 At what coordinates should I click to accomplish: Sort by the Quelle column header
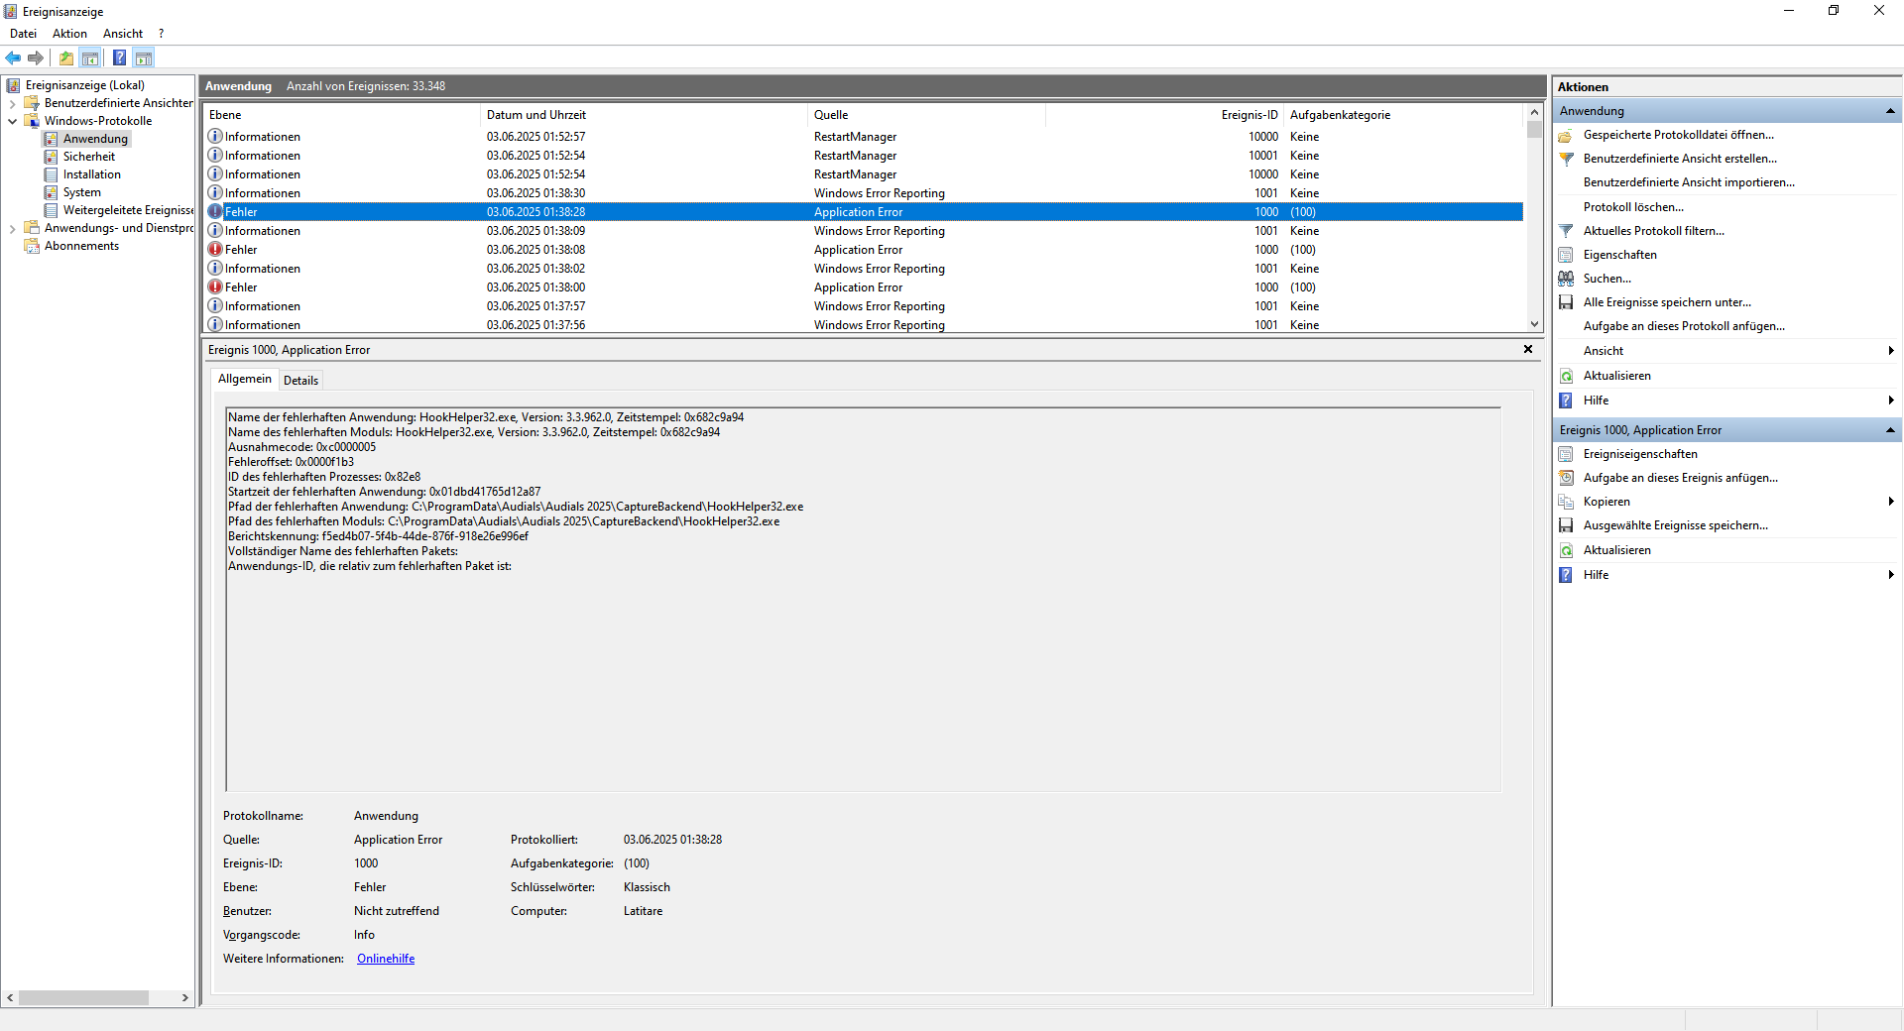(x=927, y=115)
